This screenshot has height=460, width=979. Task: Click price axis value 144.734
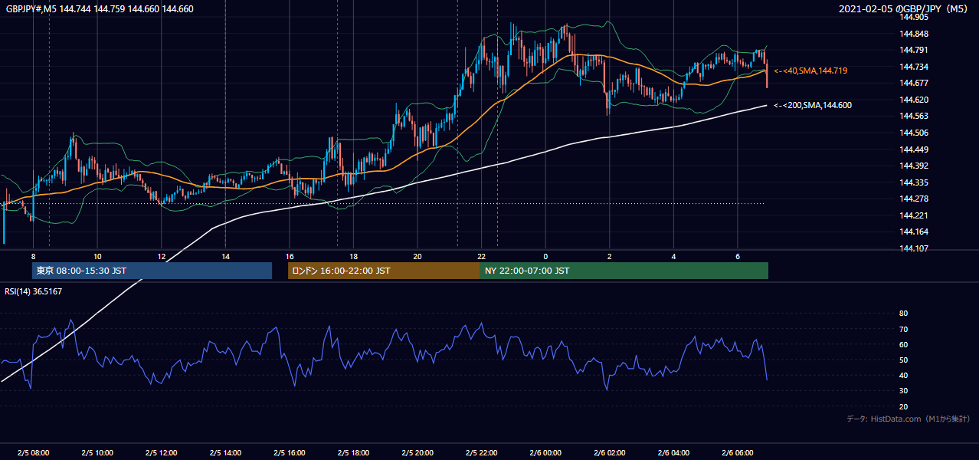[x=914, y=67]
